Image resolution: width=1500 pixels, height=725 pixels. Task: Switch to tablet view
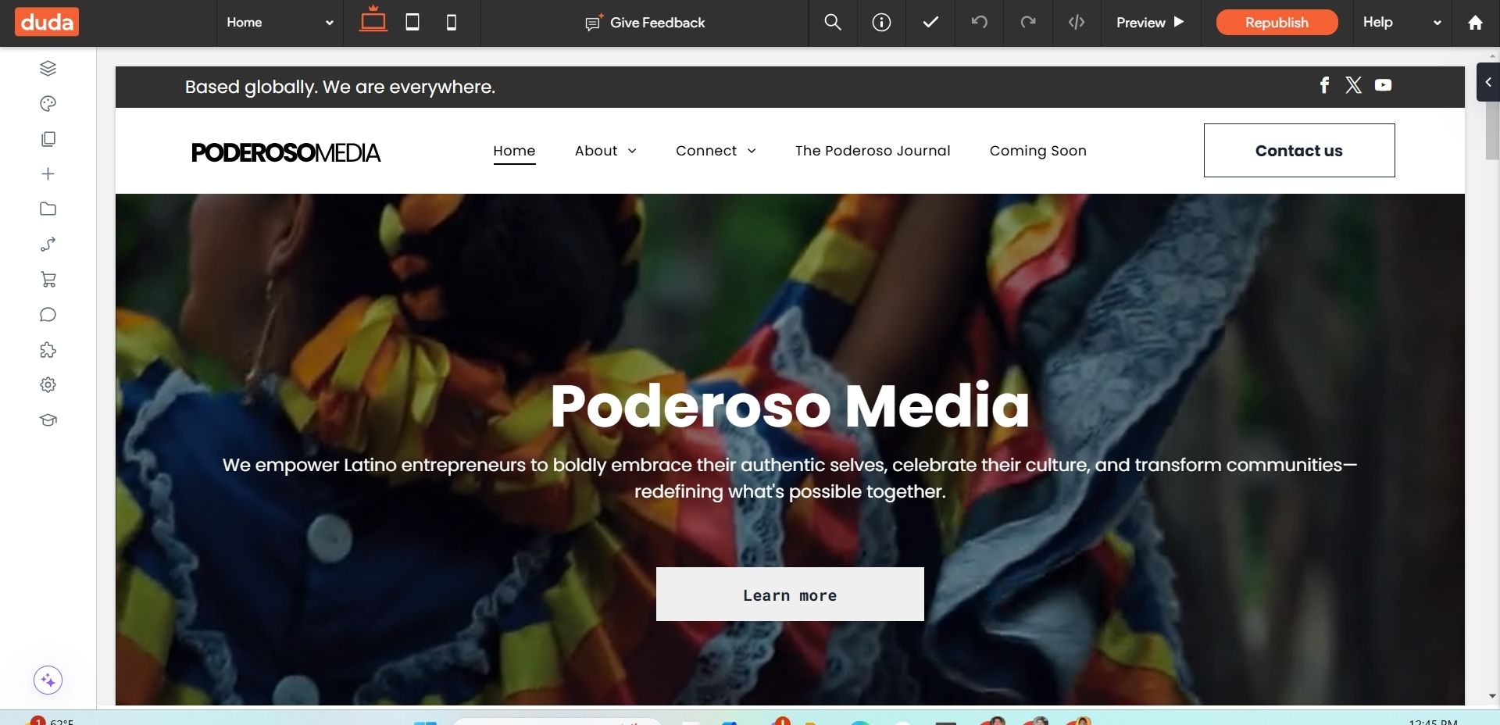[412, 23]
